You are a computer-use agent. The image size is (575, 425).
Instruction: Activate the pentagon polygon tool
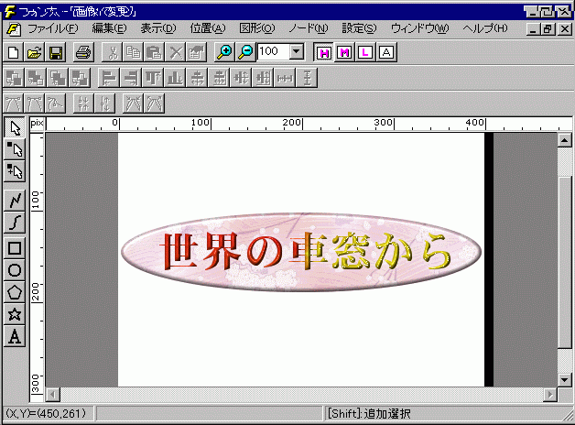pyautogui.click(x=15, y=292)
